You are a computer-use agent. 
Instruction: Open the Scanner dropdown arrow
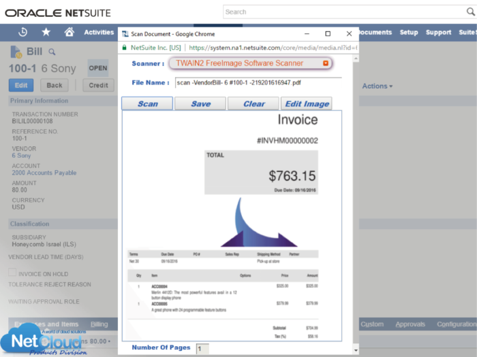326,63
